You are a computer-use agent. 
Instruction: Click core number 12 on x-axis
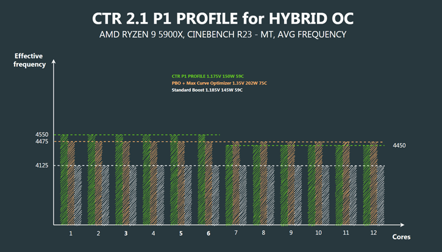pyautogui.click(x=374, y=233)
